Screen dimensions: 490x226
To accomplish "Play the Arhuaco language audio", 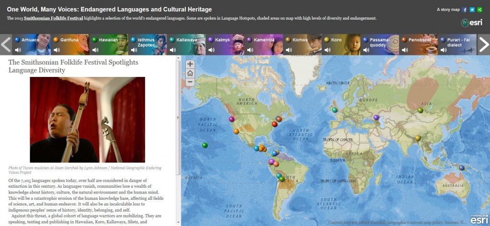I will 18,50.
